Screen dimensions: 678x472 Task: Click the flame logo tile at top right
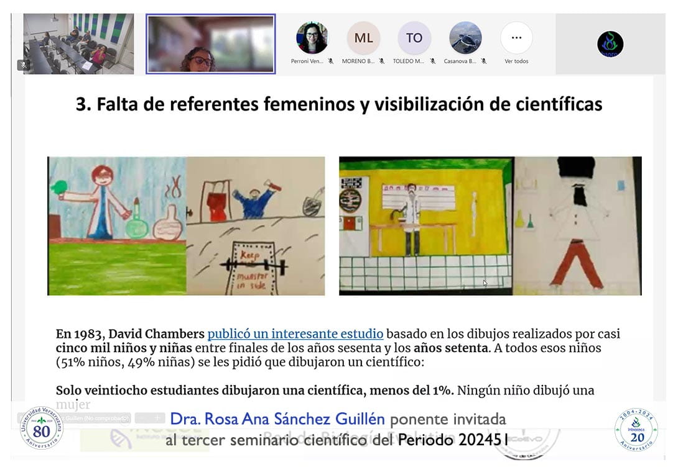coord(610,44)
